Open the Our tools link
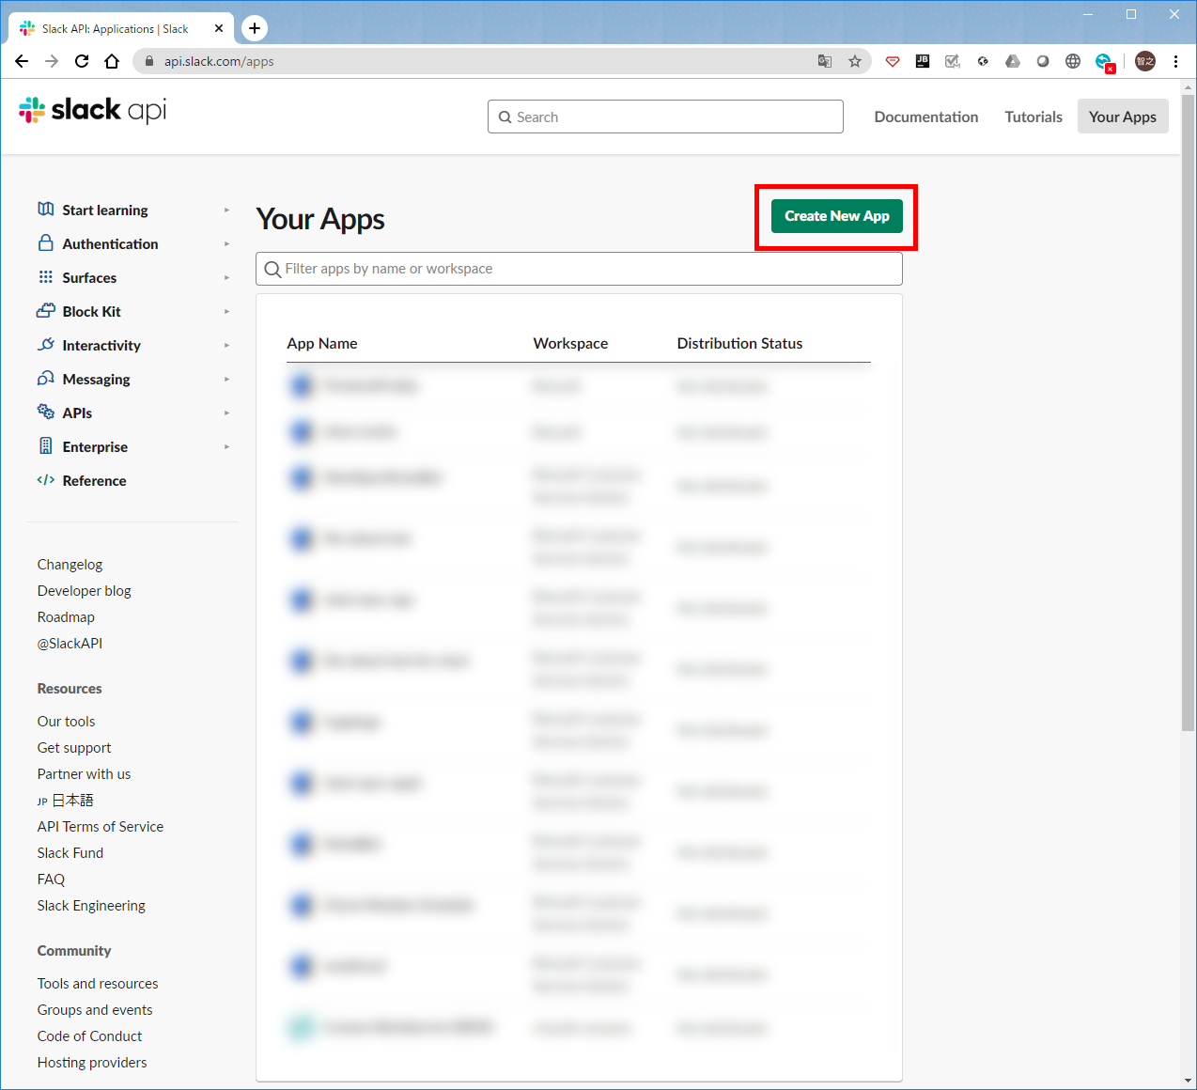The image size is (1197, 1090). coord(66,722)
